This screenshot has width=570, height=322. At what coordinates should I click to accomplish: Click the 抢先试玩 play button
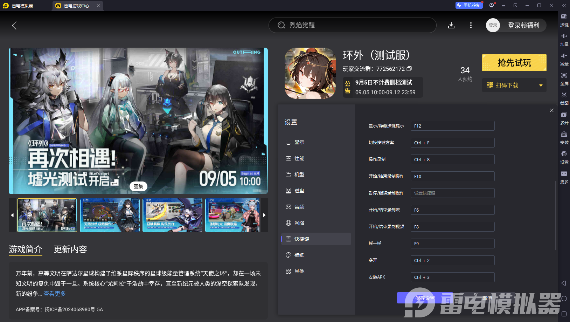tap(514, 63)
